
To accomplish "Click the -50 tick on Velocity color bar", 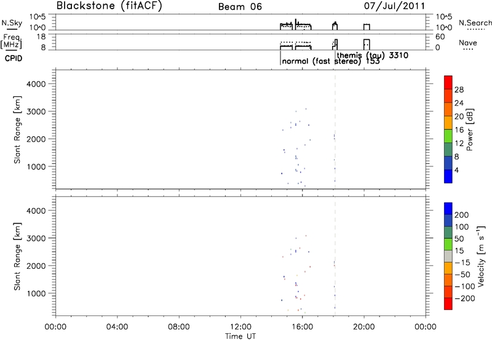I will point(462,274).
